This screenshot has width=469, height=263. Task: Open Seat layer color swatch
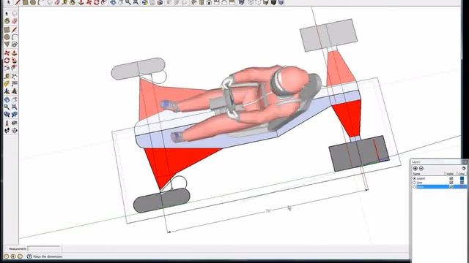click(462, 183)
